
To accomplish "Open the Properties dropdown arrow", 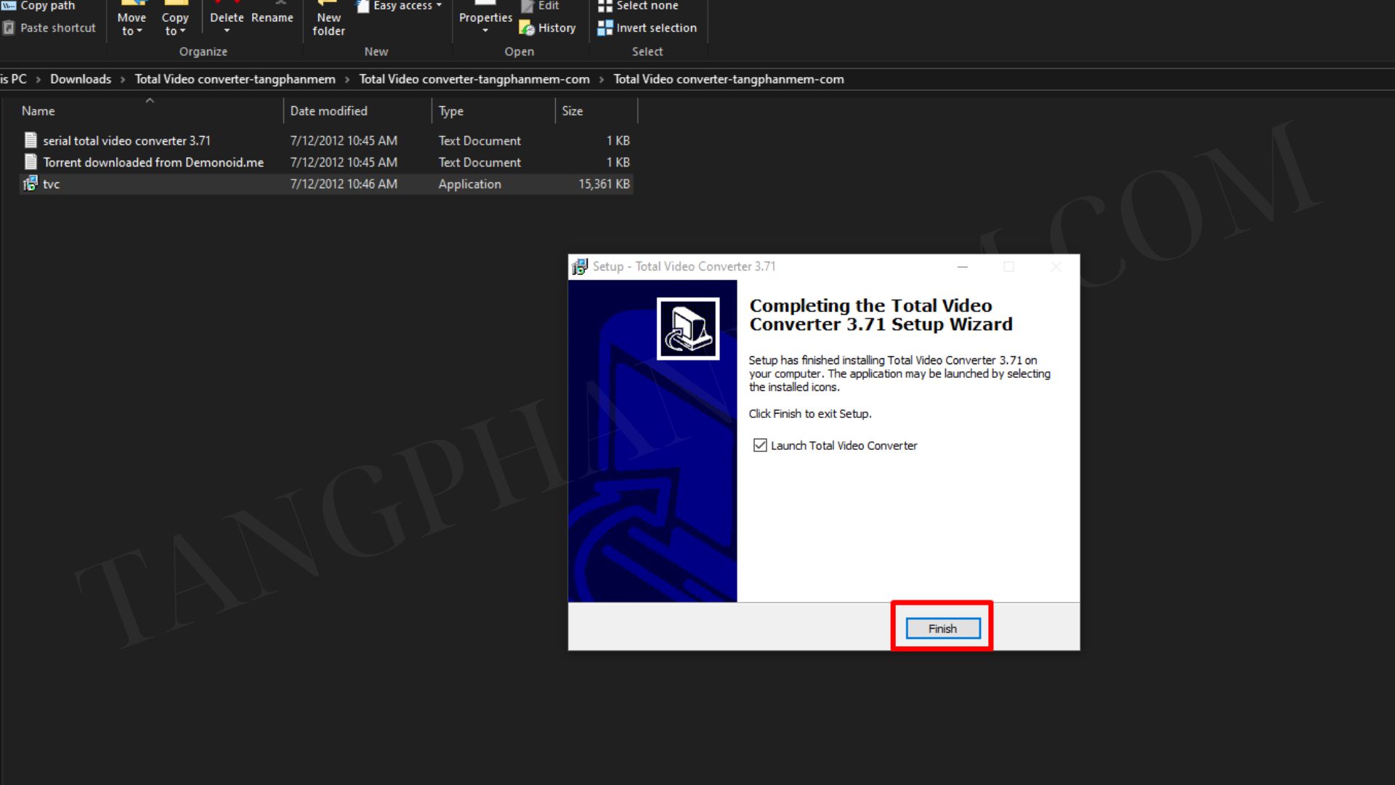I will pos(485,31).
